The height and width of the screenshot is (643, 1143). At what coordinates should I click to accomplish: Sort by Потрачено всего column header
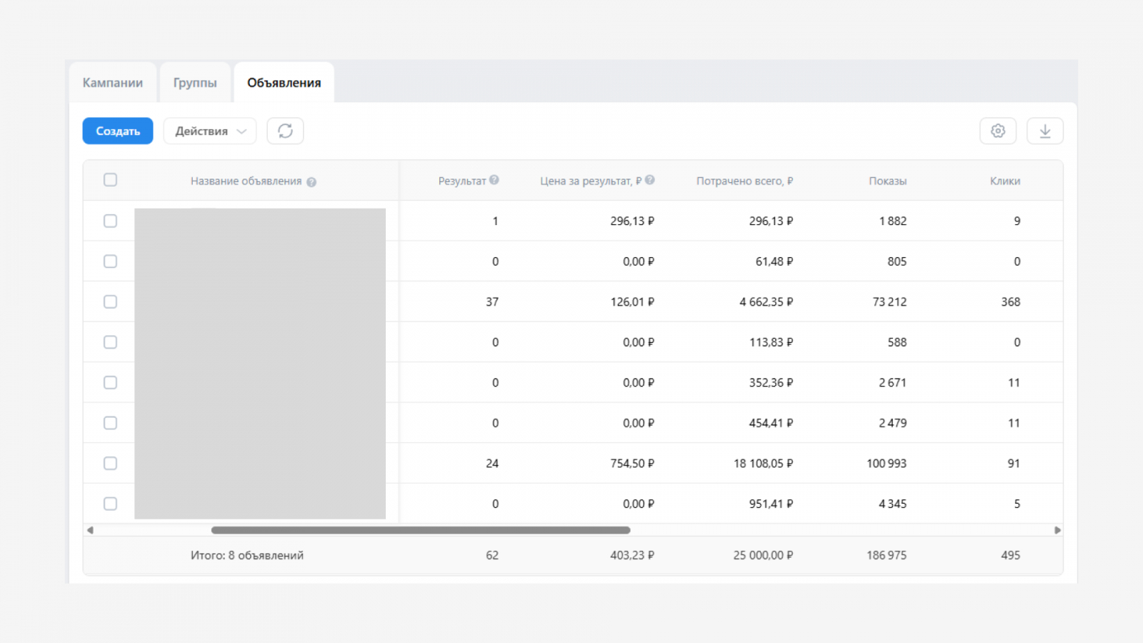pos(744,181)
